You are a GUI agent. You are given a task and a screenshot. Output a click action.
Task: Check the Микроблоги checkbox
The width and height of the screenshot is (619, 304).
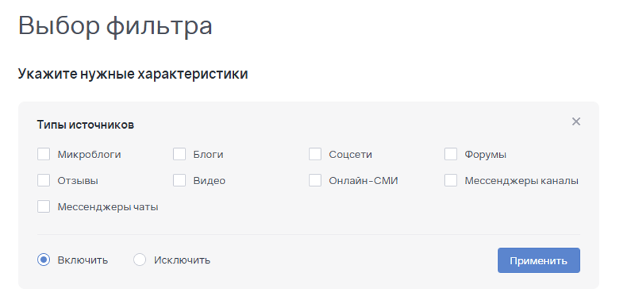point(44,154)
